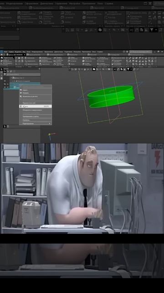This screenshot has width=164, height=293.
Task: Open the Правка menu
Action: (11, 52)
